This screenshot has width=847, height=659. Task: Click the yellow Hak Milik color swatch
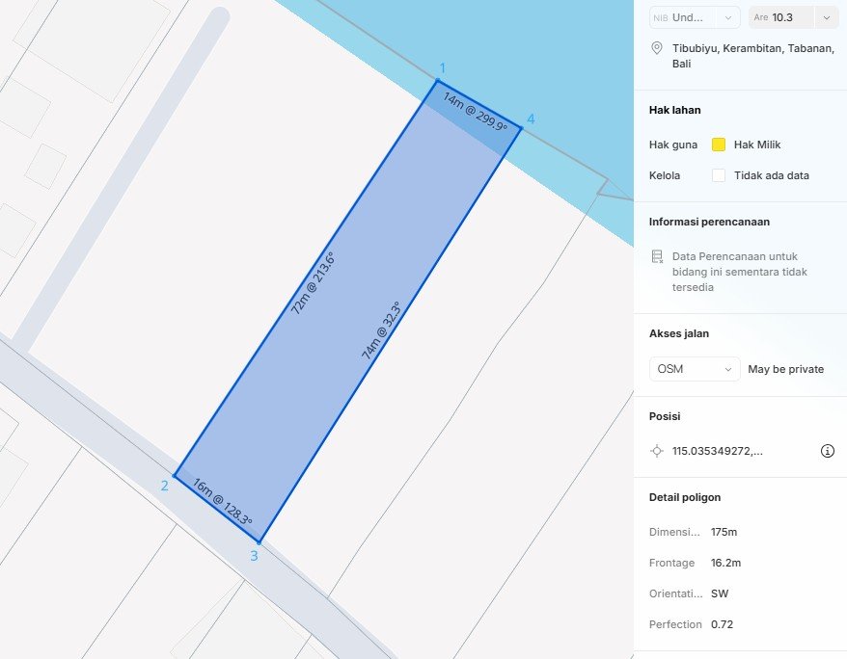coord(718,145)
